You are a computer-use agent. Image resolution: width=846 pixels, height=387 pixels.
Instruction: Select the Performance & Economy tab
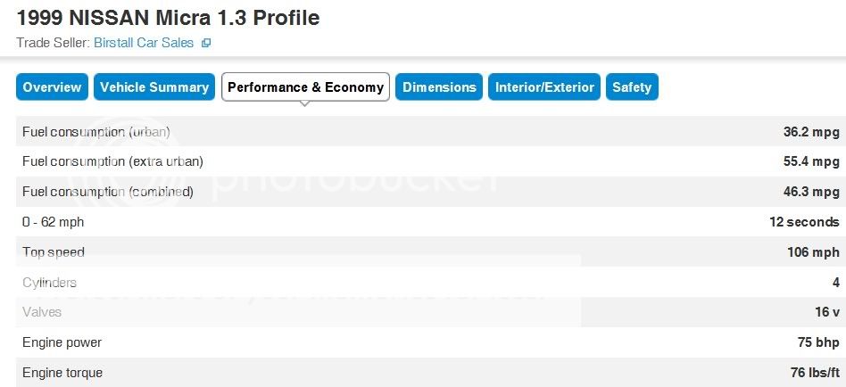click(305, 86)
